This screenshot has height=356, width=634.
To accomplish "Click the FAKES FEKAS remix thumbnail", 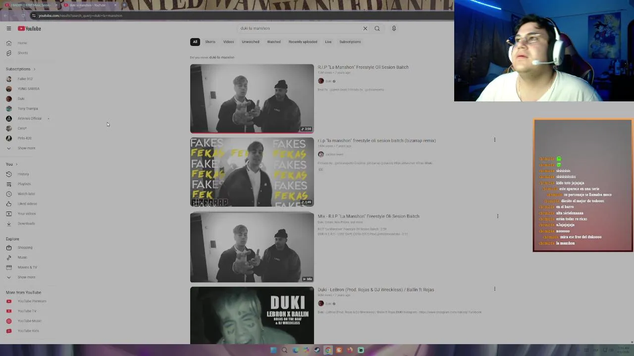I will tap(252, 172).
